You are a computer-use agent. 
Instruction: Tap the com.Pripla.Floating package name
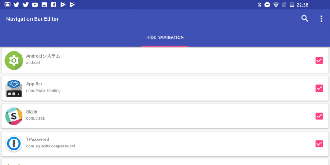click(x=44, y=91)
